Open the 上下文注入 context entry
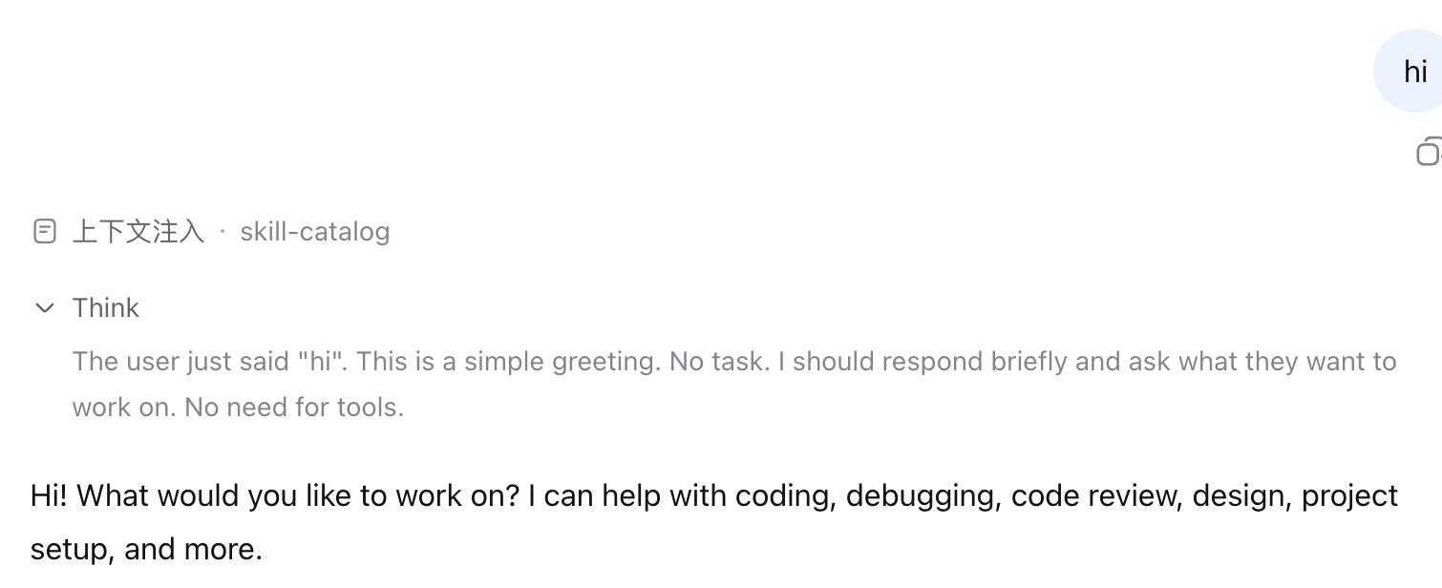The width and height of the screenshot is (1442, 588). pyautogui.click(x=138, y=231)
